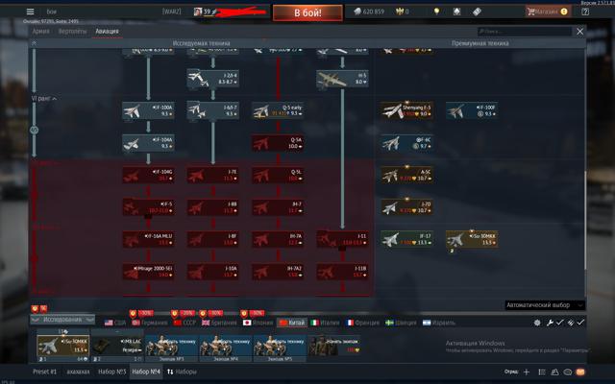Viewport: 615px width, 384px height.
Task: Open the Автоматический выбор dropdown
Action: click(545, 305)
